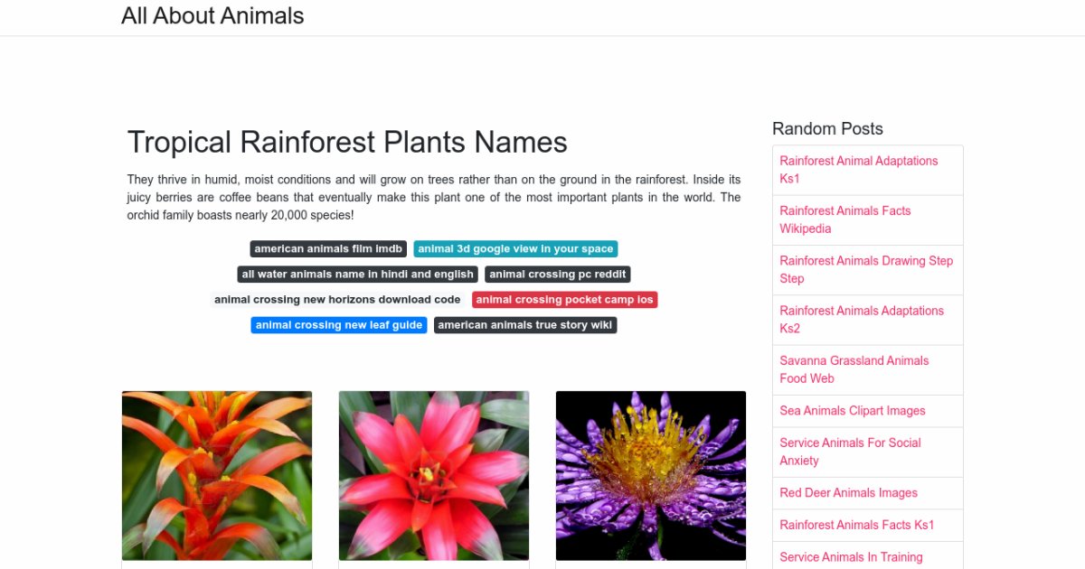Open the purple flower thumbnail
This screenshot has height=569, width=1085.
pos(651,475)
